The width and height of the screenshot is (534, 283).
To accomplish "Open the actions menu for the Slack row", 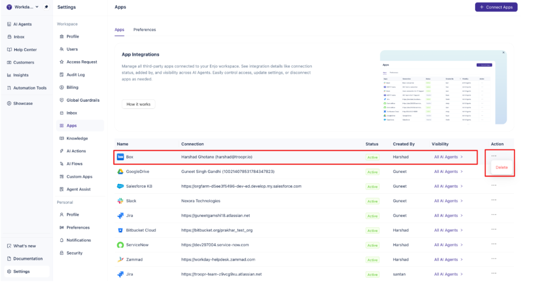I will (494, 200).
